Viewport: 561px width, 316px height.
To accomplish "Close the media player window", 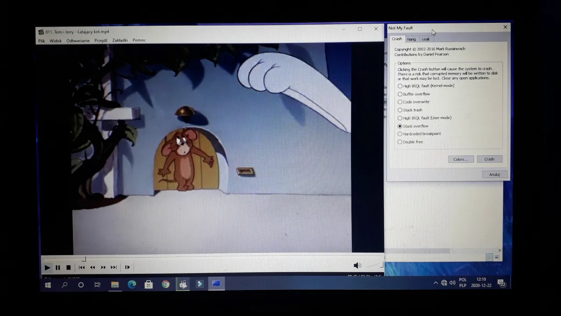I will point(376,29).
